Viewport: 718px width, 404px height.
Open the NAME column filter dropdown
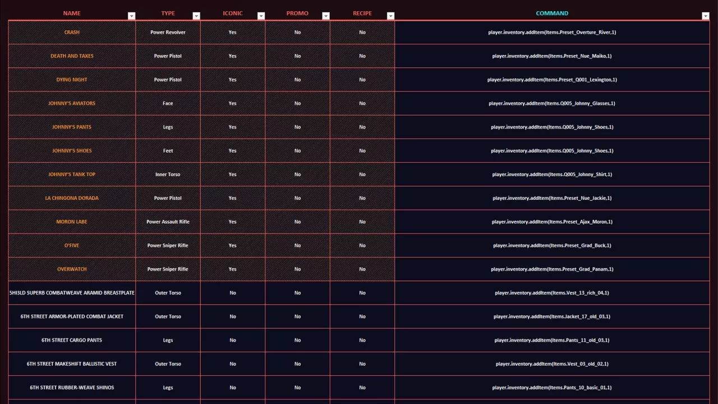(131, 16)
